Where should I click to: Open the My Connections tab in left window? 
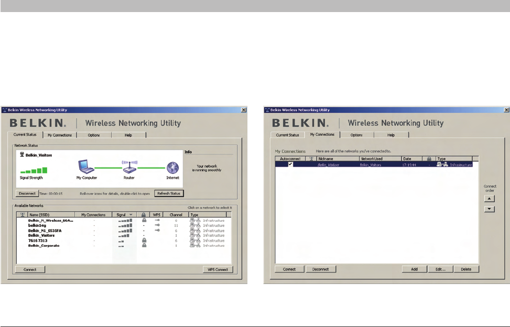pyautogui.click(x=60, y=135)
